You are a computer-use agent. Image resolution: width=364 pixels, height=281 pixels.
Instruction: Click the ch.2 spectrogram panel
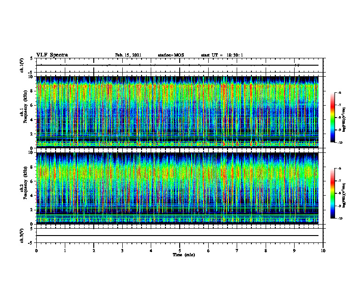[x=177, y=188]
